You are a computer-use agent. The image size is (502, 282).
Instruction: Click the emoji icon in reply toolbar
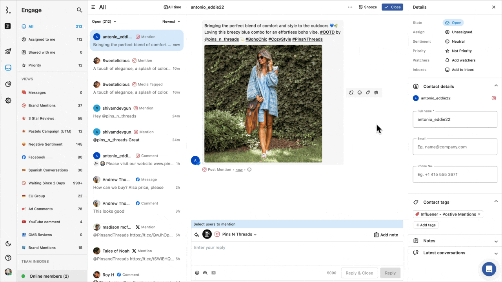point(197,273)
